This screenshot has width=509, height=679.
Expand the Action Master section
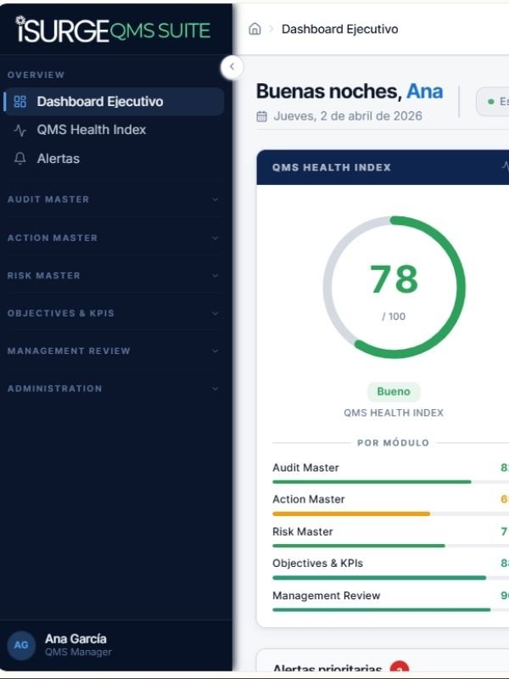113,238
